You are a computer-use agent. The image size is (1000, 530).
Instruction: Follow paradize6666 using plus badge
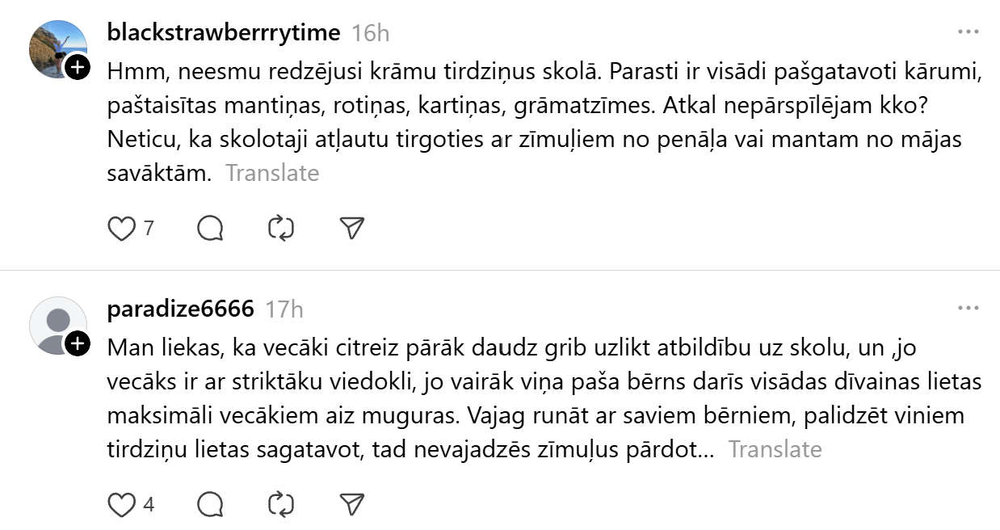pos(77,344)
